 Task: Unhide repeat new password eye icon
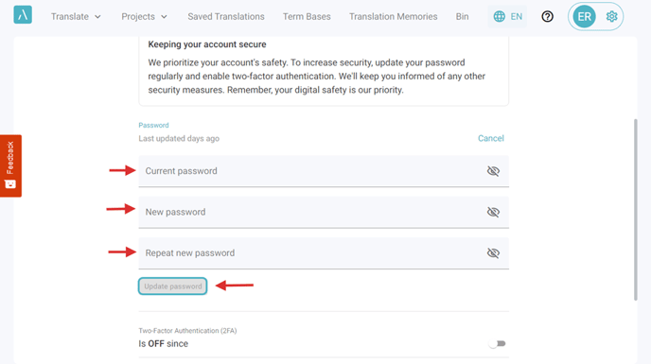(493, 253)
